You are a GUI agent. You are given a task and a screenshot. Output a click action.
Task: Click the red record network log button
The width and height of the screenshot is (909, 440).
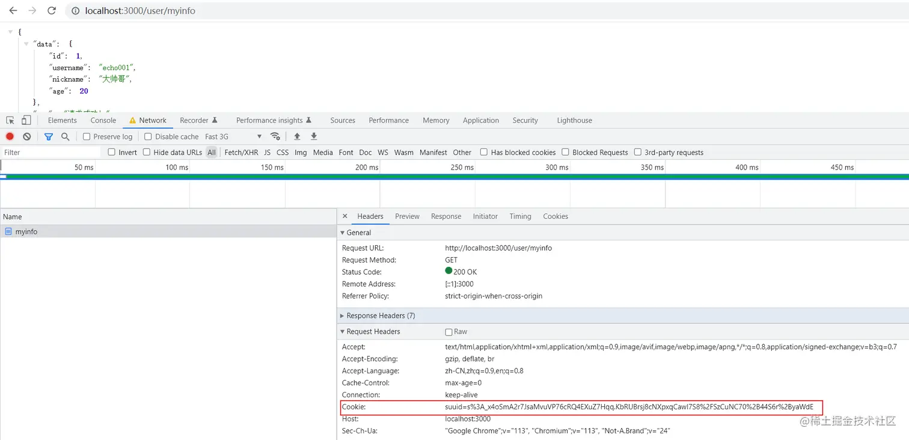tap(10, 136)
